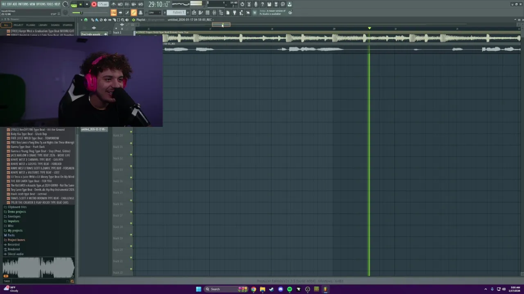Click the red Record button in transport
The height and width of the screenshot is (294, 524).
[94, 4]
